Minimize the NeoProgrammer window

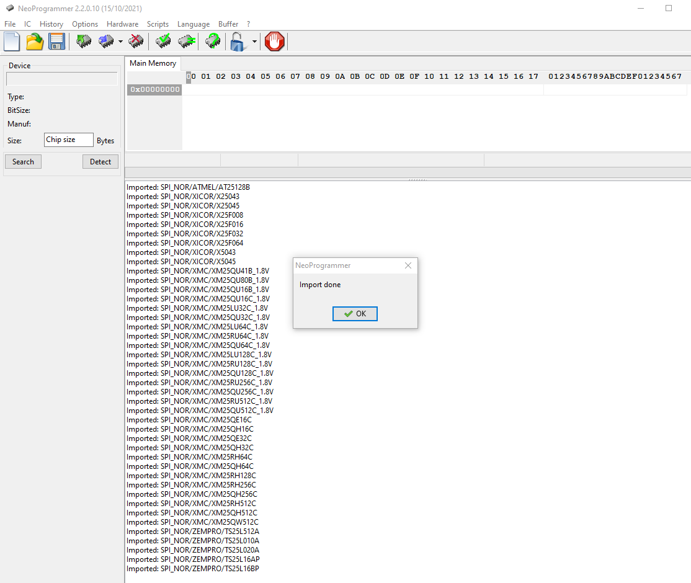(641, 8)
